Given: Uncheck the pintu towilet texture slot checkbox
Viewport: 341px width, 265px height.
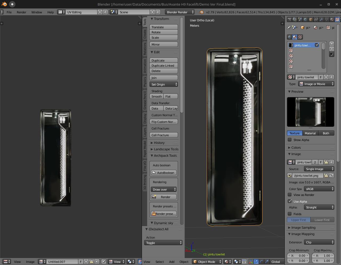Looking at the screenshot, I should pyautogui.click(x=317, y=45).
